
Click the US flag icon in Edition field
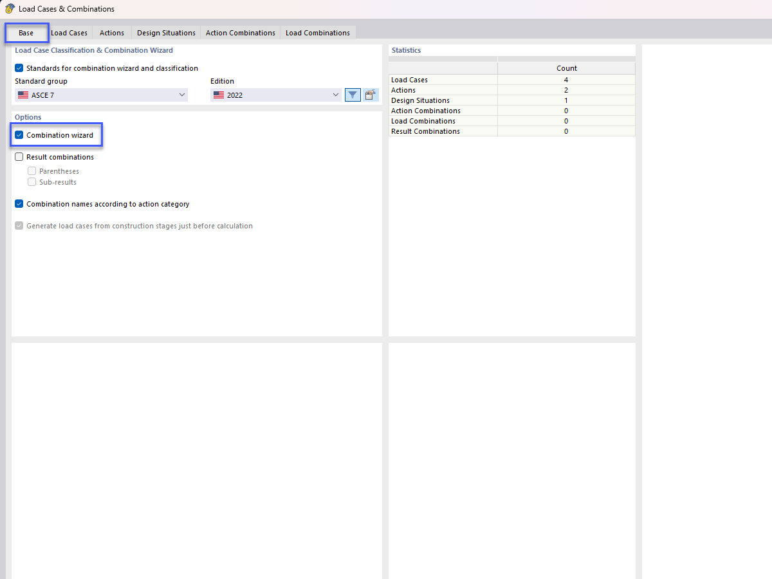point(218,94)
